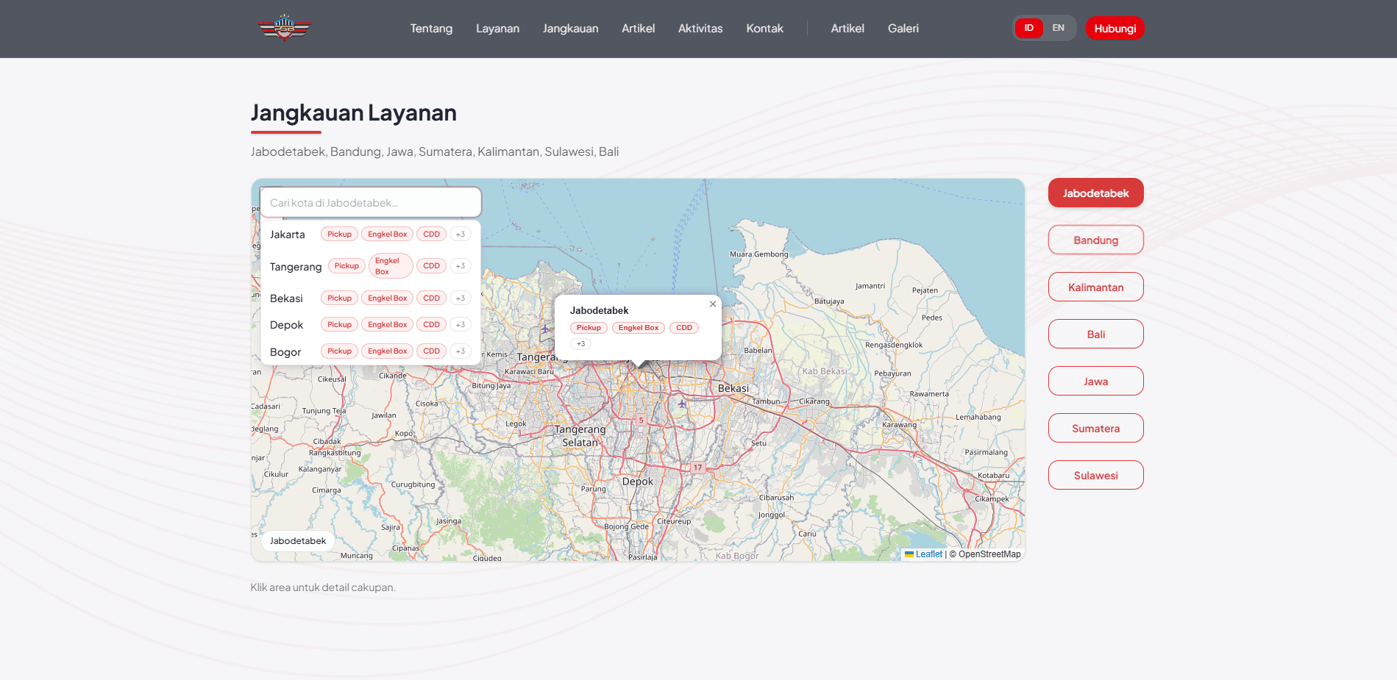Switch language to ID

(1028, 28)
